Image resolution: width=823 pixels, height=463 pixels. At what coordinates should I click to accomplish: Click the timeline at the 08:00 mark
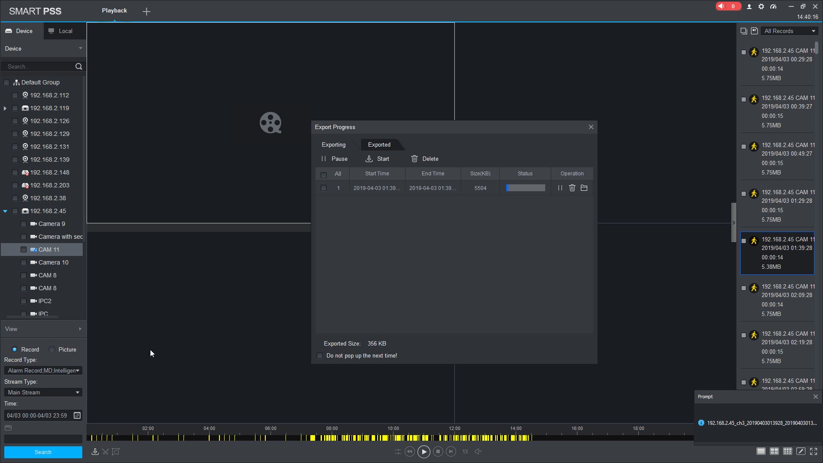point(332,437)
